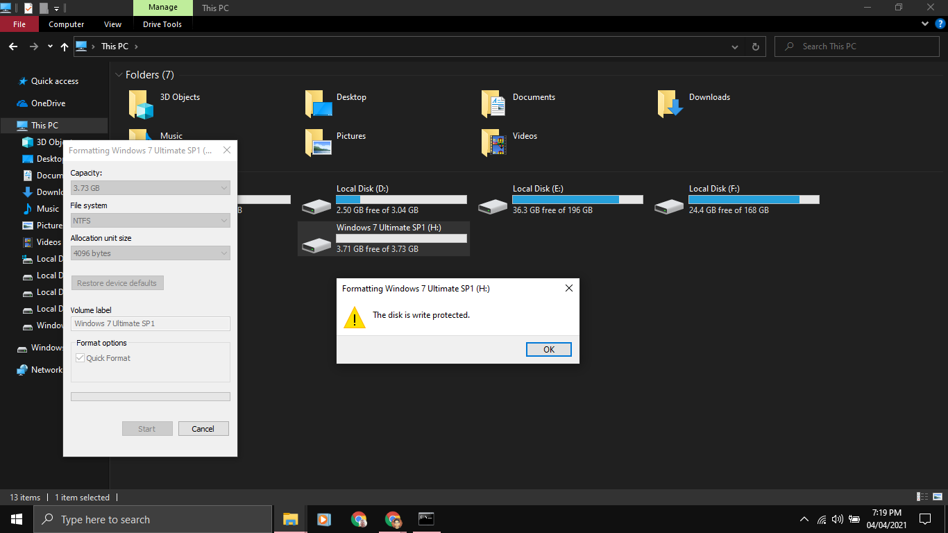Dismiss the write protected warning with OK
The height and width of the screenshot is (533, 948).
point(548,349)
